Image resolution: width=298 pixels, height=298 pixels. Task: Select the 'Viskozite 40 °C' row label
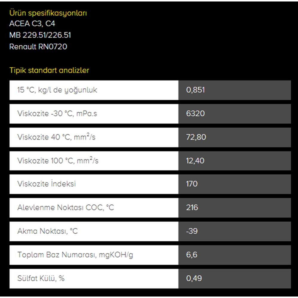pyautogui.click(x=56, y=137)
